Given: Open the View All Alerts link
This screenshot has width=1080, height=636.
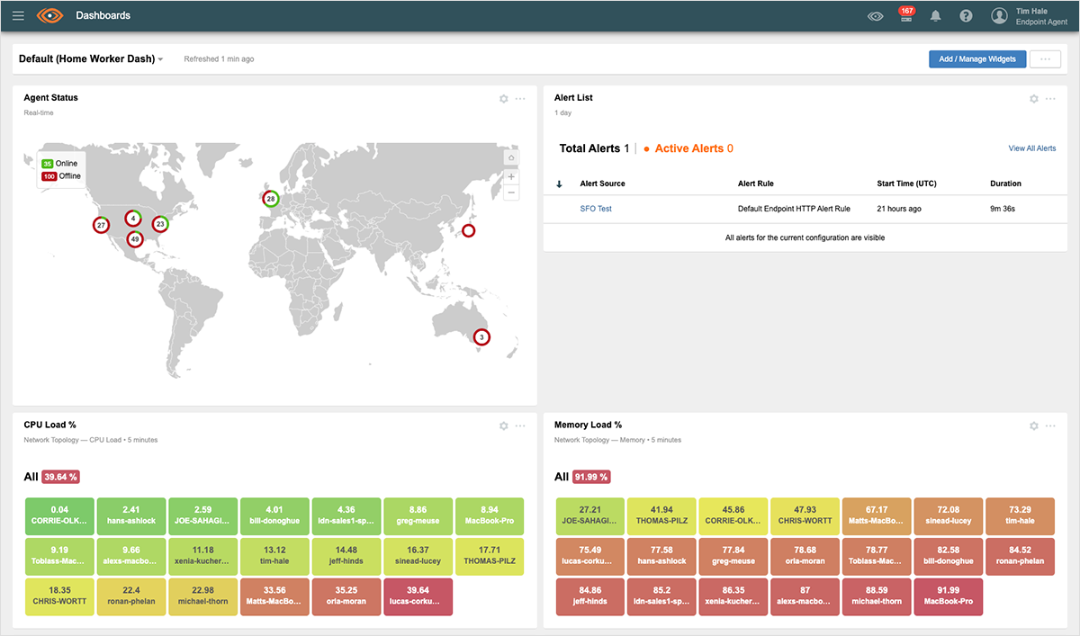Looking at the screenshot, I should tap(1031, 148).
